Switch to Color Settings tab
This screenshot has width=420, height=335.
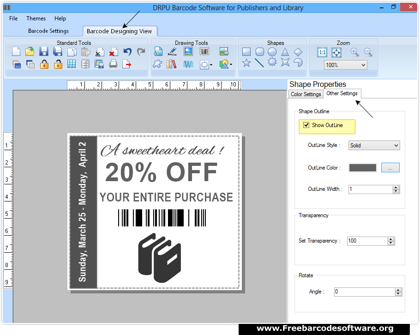coord(306,94)
